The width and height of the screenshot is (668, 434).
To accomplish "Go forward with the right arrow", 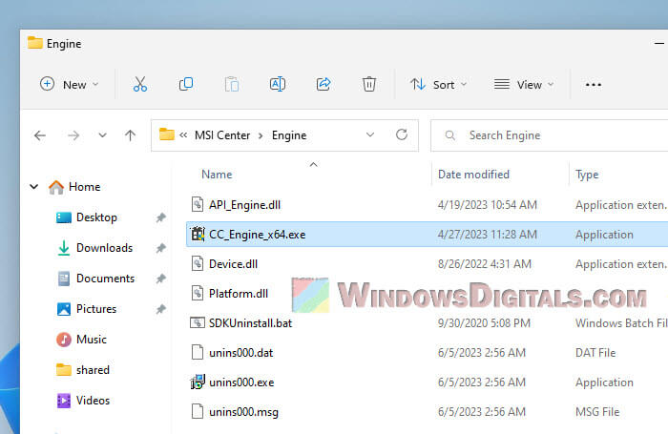I will (73, 135).
